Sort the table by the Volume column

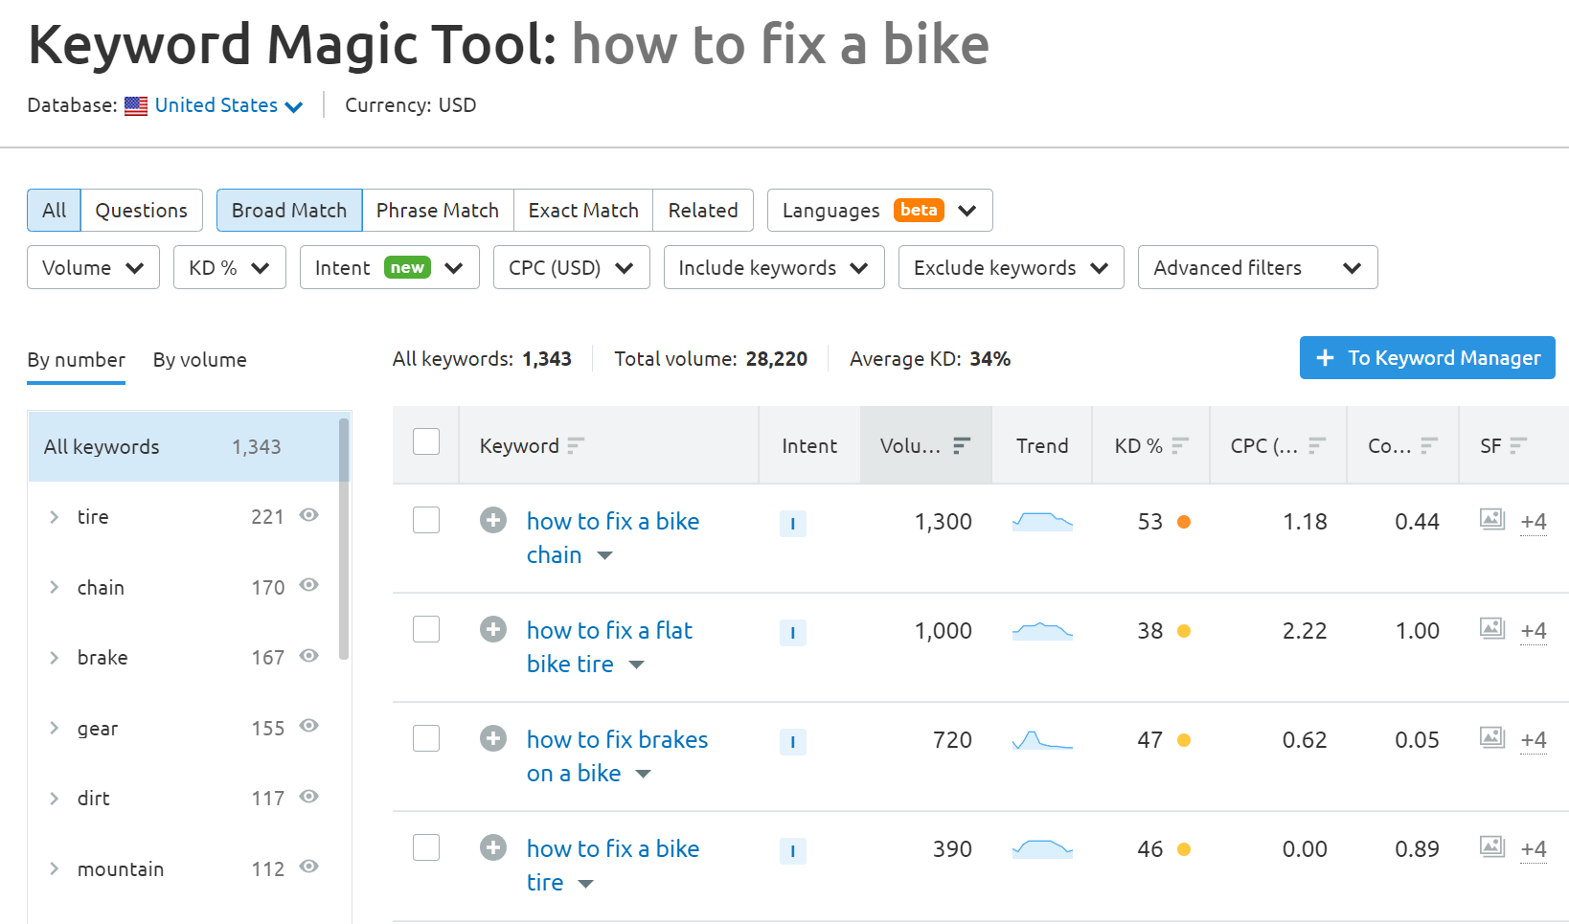pyautogui.click(x=961, y=444)
